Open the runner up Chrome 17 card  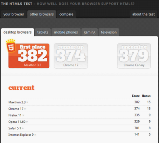point(71,56)
